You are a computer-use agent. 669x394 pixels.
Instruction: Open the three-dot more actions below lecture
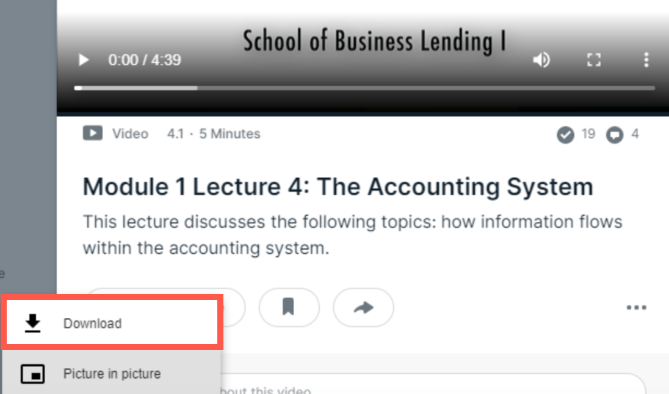click(636, 307)
